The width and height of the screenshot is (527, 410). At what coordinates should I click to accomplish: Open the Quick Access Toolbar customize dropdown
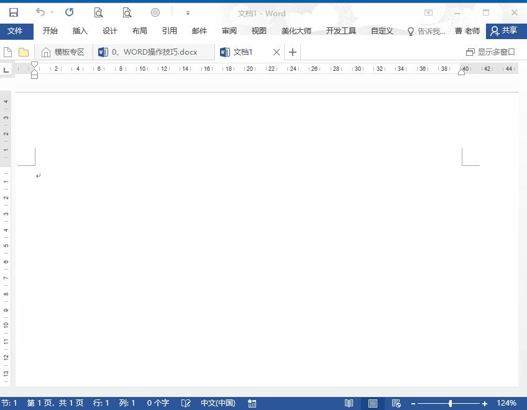[x=188, y=12]
